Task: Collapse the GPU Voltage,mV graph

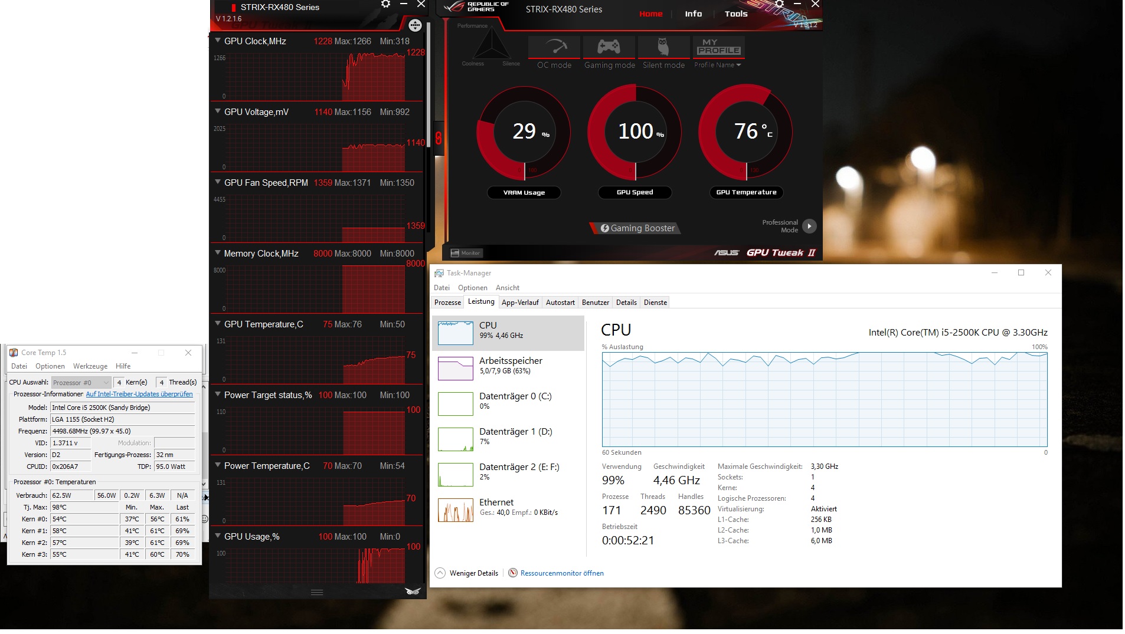Action: tap(218, 111)
